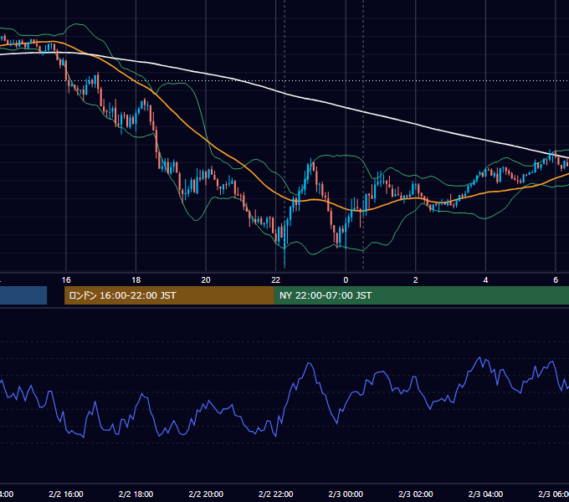Click the 2/3 02:00 time label
Screen dimensions: 569x502
click(x=416, y=494)
